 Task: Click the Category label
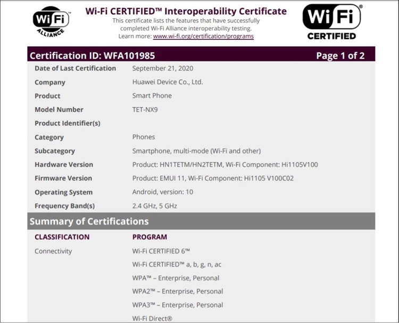[49, 137]
